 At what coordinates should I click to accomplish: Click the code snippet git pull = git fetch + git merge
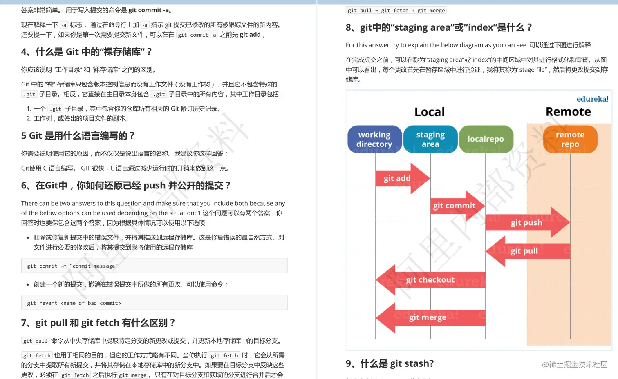(x=396, y=10)
